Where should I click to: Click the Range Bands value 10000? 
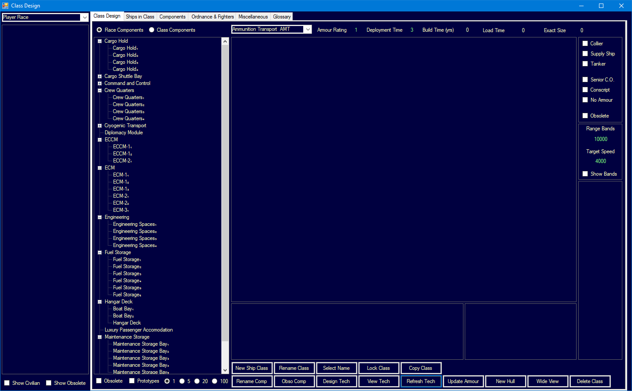coord(601,139)
